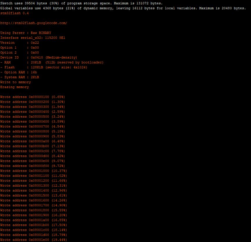Click the 'Wrote address 0x08001000 (10.37%)' line
Image resolution: width=251 pixels, height=242 pixels.
click(33, 171)
